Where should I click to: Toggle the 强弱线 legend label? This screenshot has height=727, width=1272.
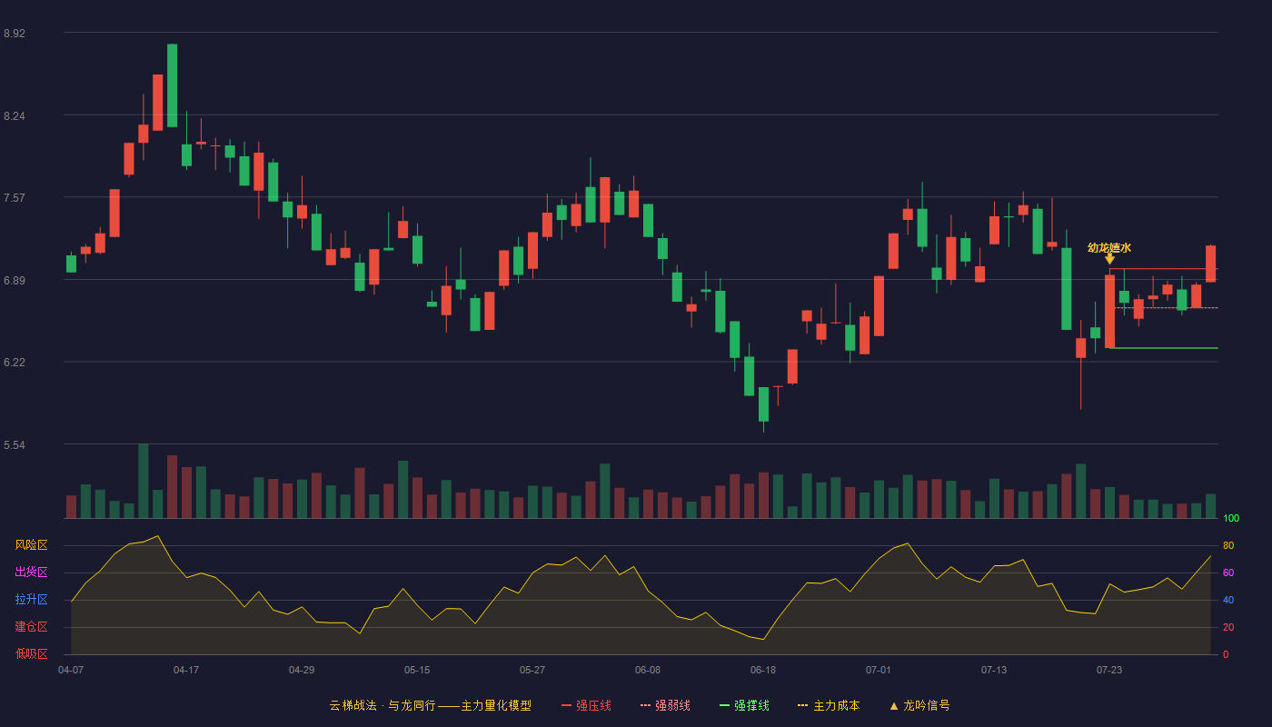[x=672, y=705]
